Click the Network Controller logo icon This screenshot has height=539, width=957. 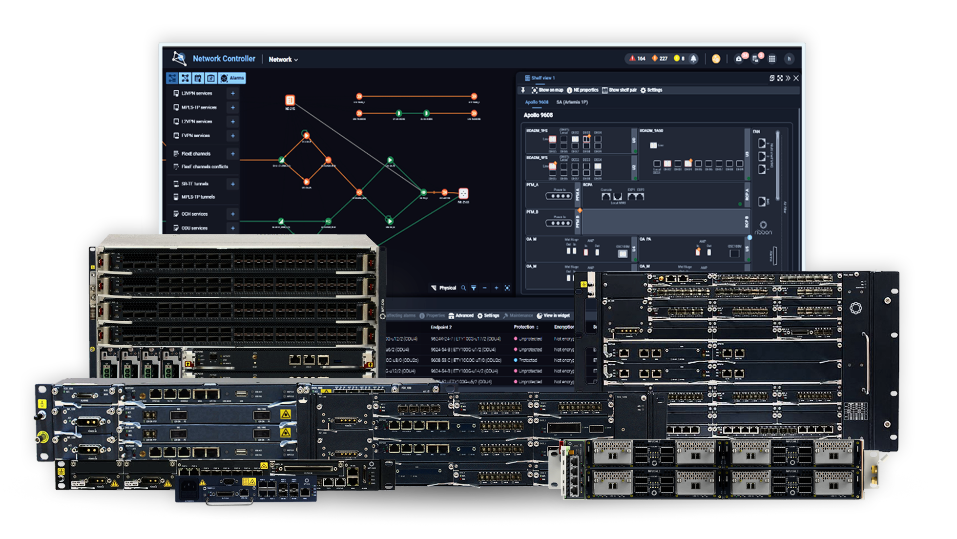tap(179, 59)
